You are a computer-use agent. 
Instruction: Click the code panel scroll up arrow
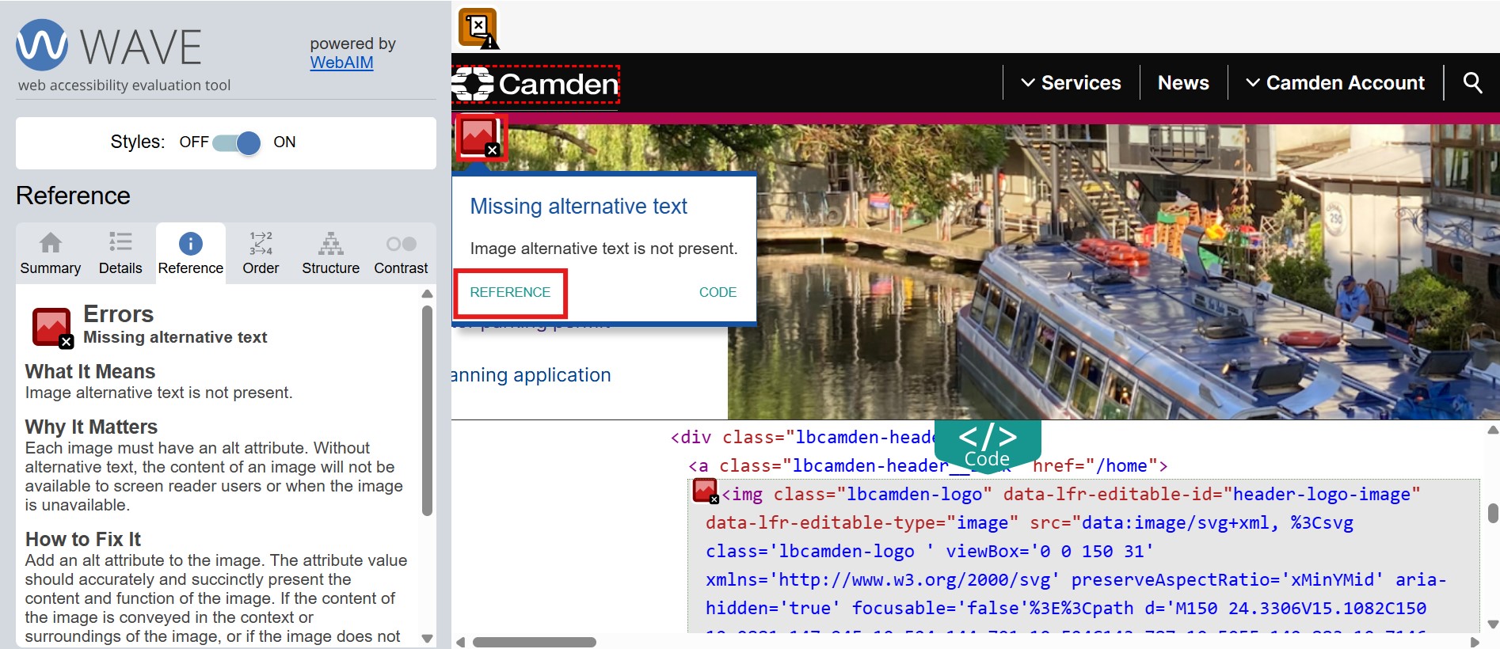point(1492,431)
